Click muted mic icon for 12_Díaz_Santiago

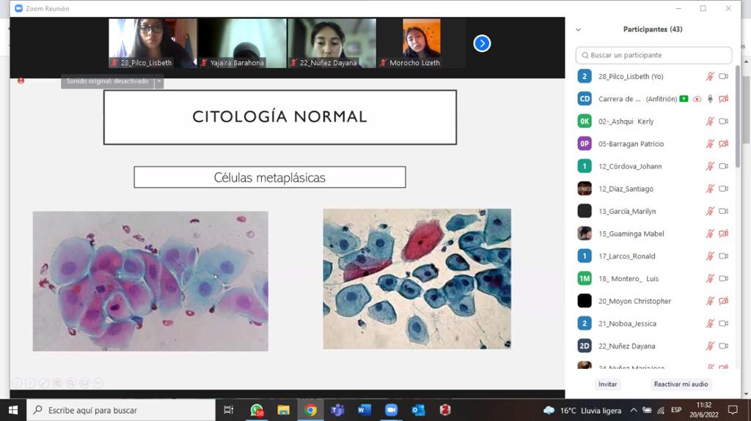[x=710, y=188]
